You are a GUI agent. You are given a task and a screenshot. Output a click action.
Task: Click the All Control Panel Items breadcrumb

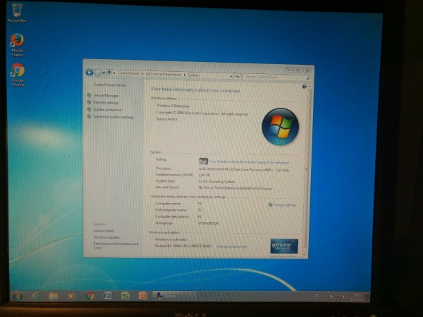click(164, 74)
